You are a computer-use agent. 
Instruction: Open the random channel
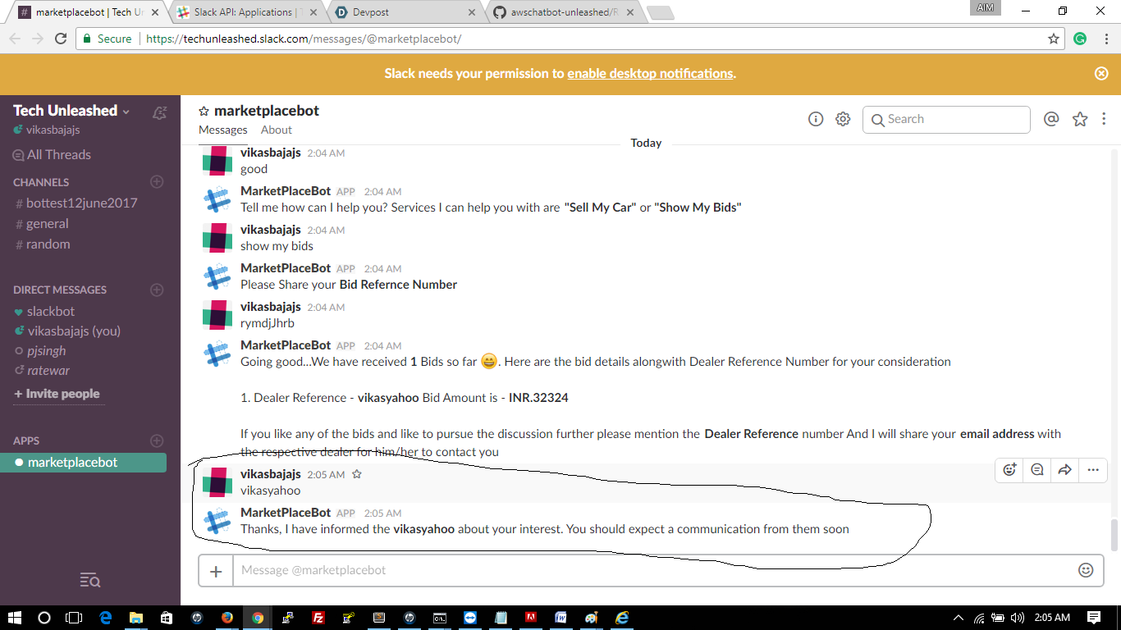[43, 244]
